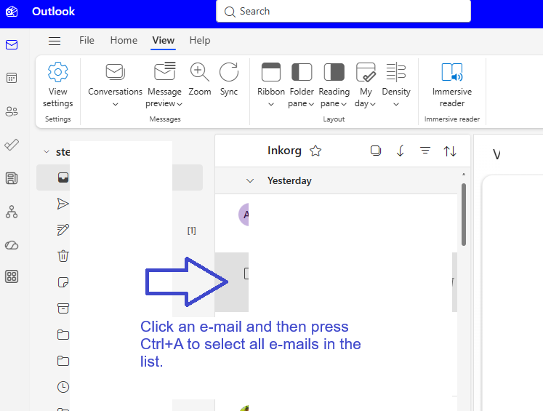Viewport: 543px width, 411px height.
Task: Open View settings gear
Action: pyautogui.click(x=58, y=84)
